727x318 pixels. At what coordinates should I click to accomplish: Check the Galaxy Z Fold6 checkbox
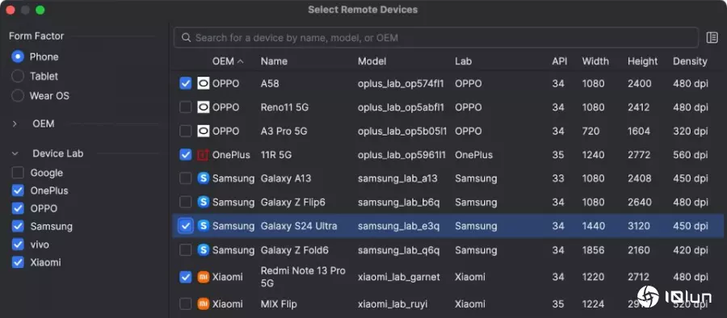[x=186, y=250]
